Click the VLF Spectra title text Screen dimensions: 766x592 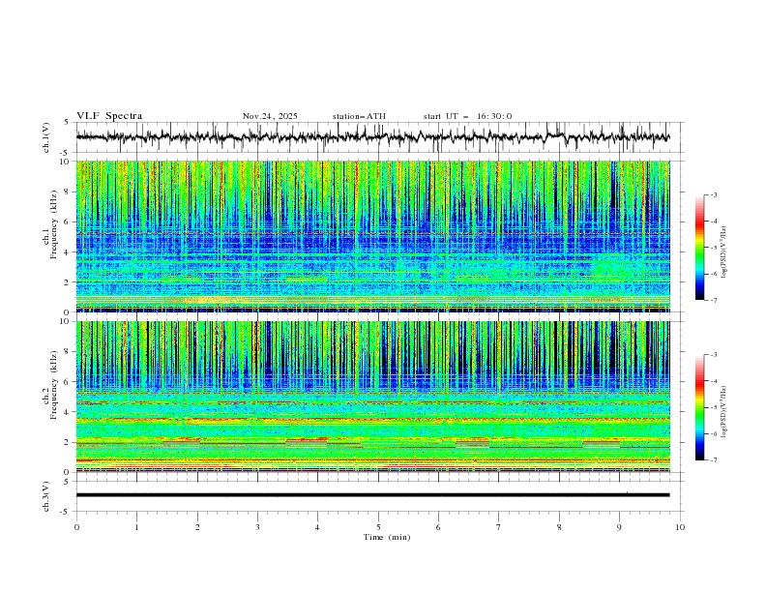pos(109,116)
